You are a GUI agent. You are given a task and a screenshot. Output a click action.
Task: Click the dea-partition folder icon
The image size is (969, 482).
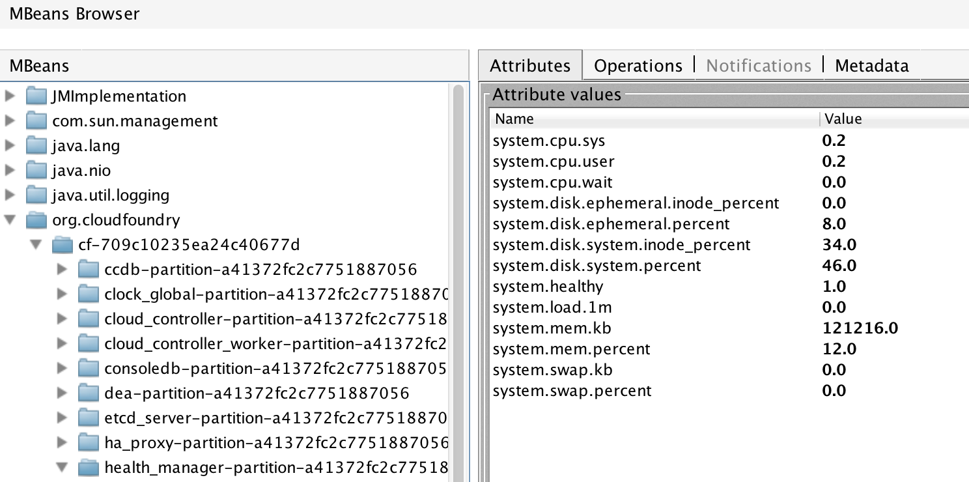(89, 393)
